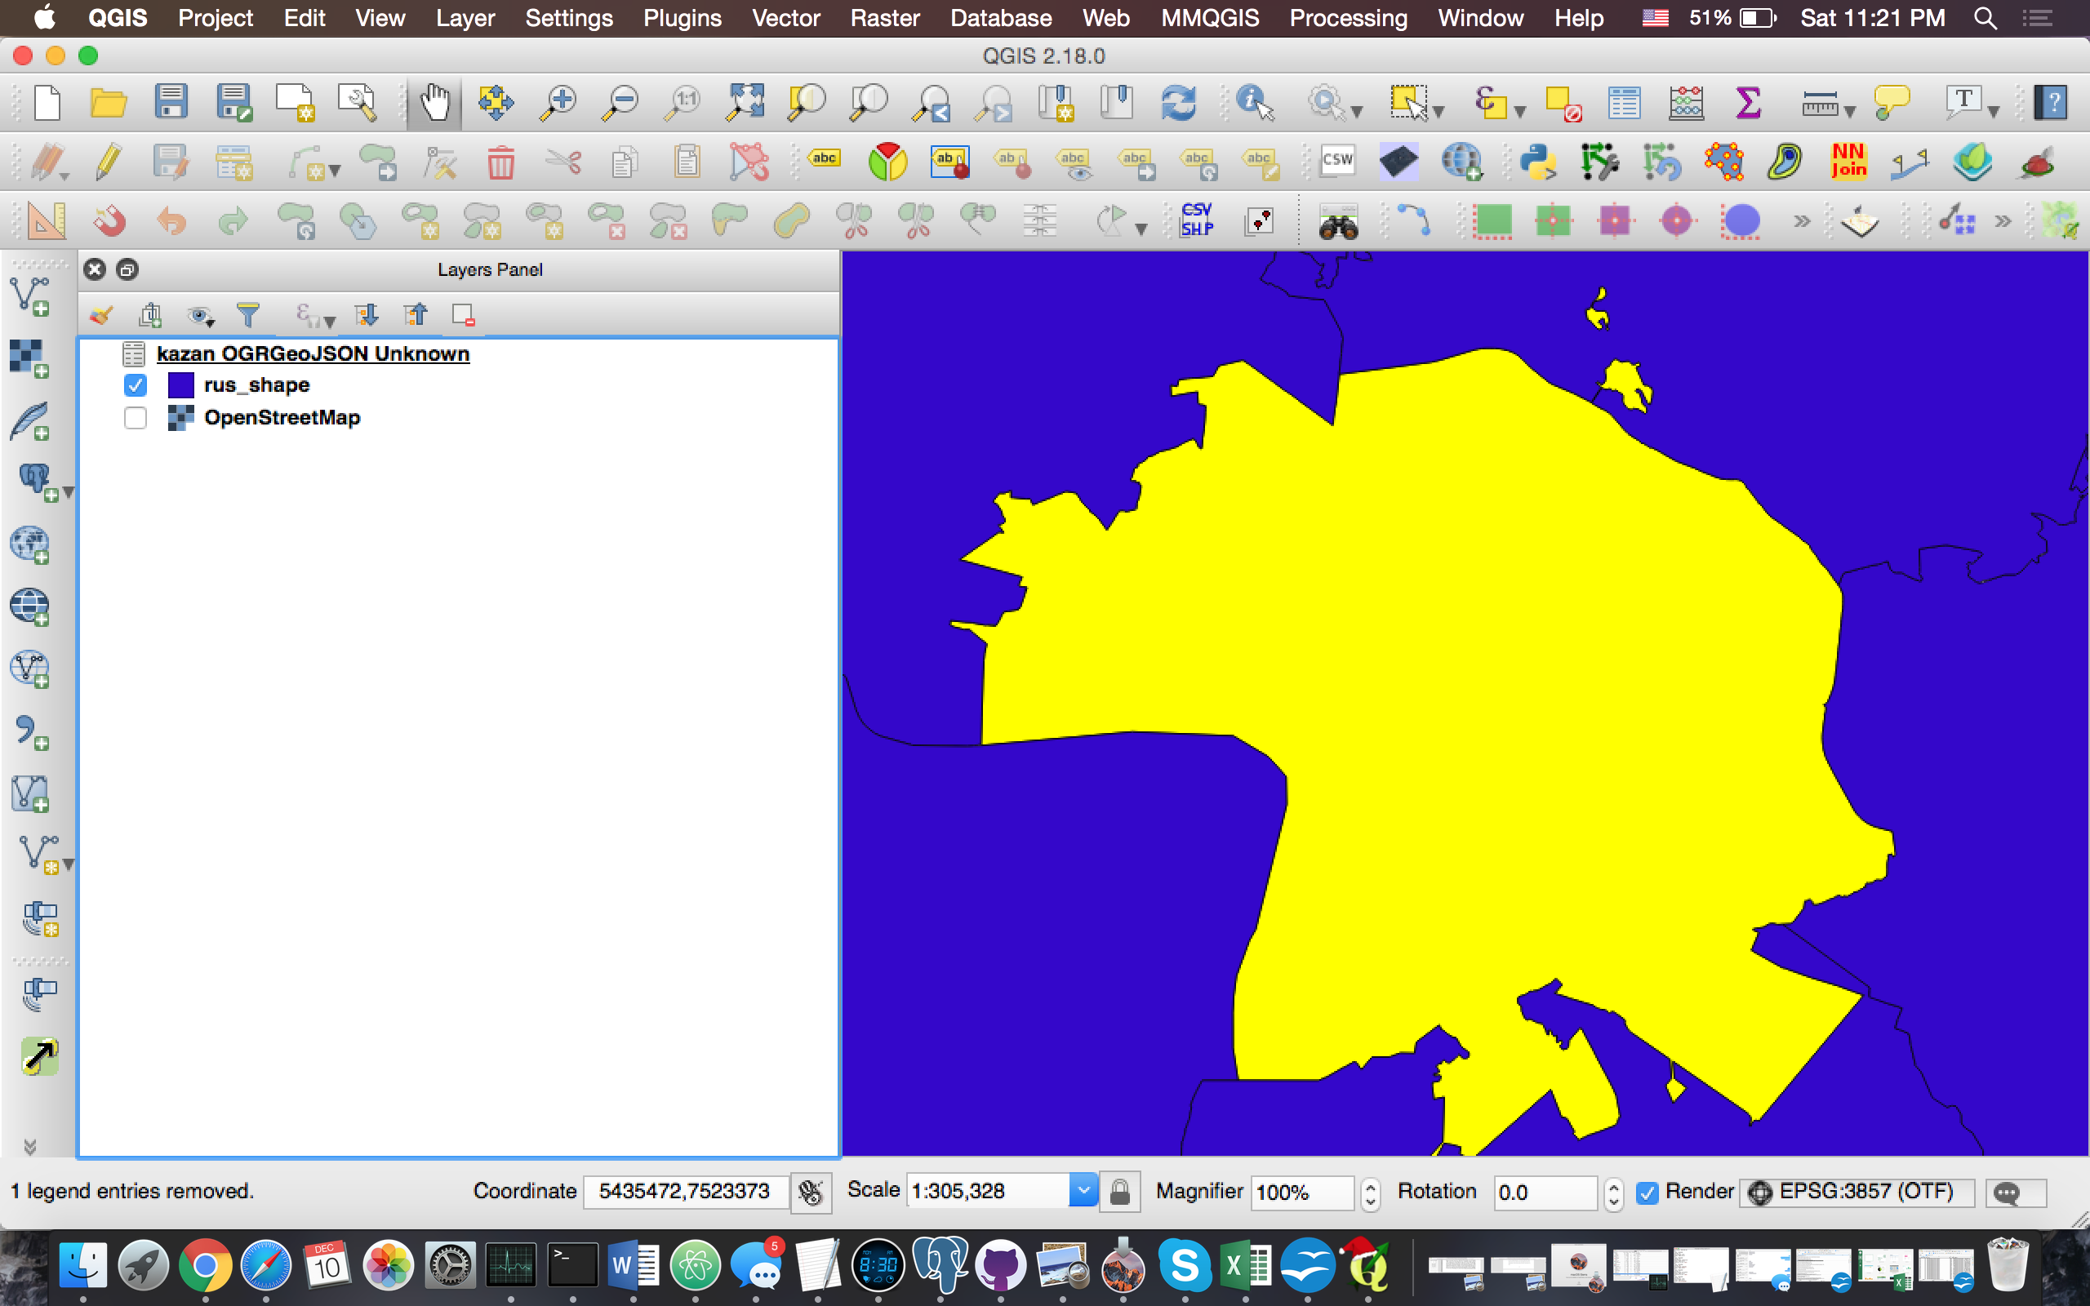Image resolution: width=2090 pixels, height=1306 pixels.
Task: Refresh the map canvas
Action: 1178,103
